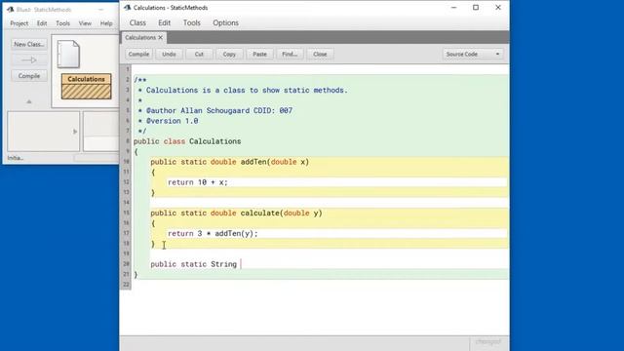Click the Compile button in the editor toolbar
The height and width of the screenshot is (351, 624).
138,55
